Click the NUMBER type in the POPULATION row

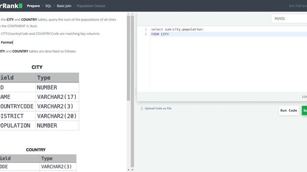tap(57, 126)
